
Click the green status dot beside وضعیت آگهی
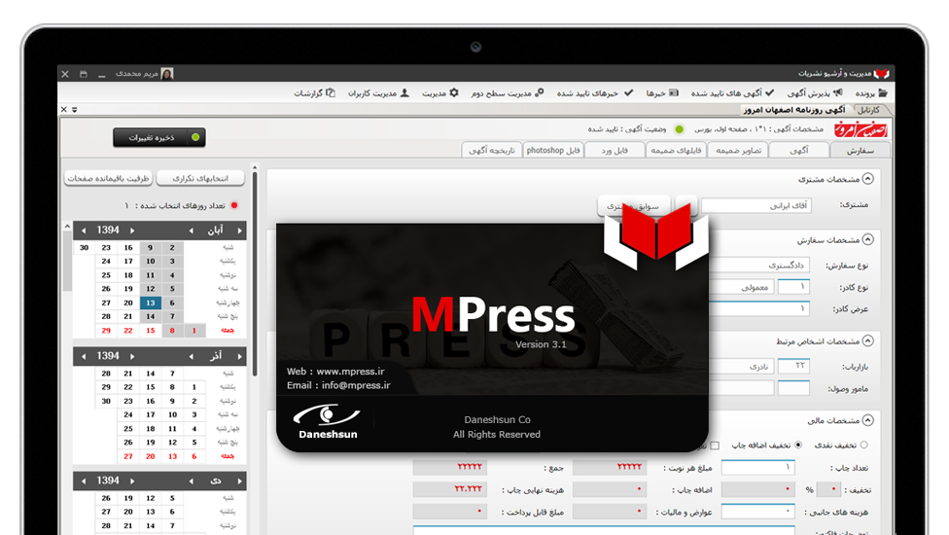pos(679,129)
